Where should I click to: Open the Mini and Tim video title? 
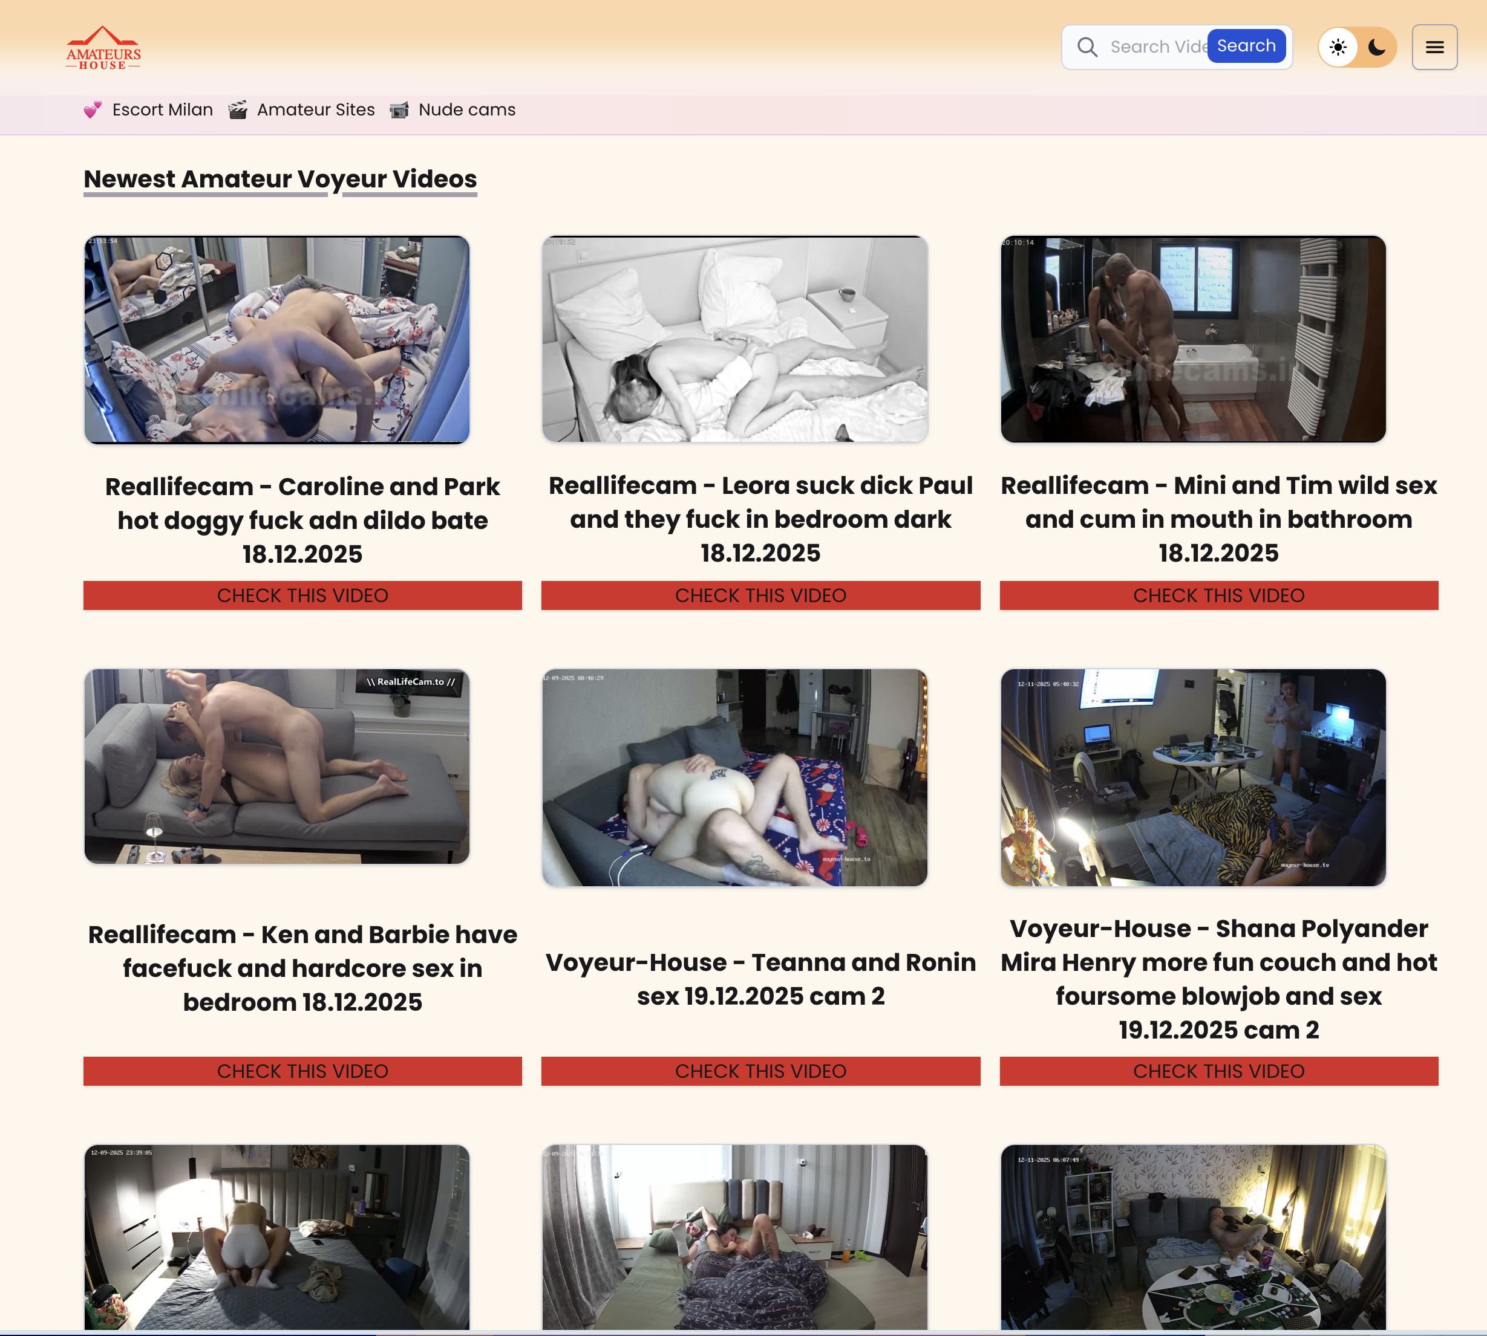click(x=1218, y=519)
